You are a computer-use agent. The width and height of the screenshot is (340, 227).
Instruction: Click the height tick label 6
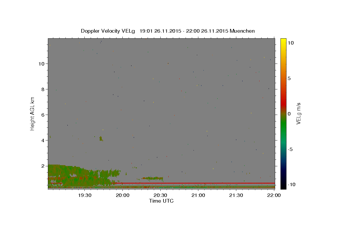coord(44,115)
